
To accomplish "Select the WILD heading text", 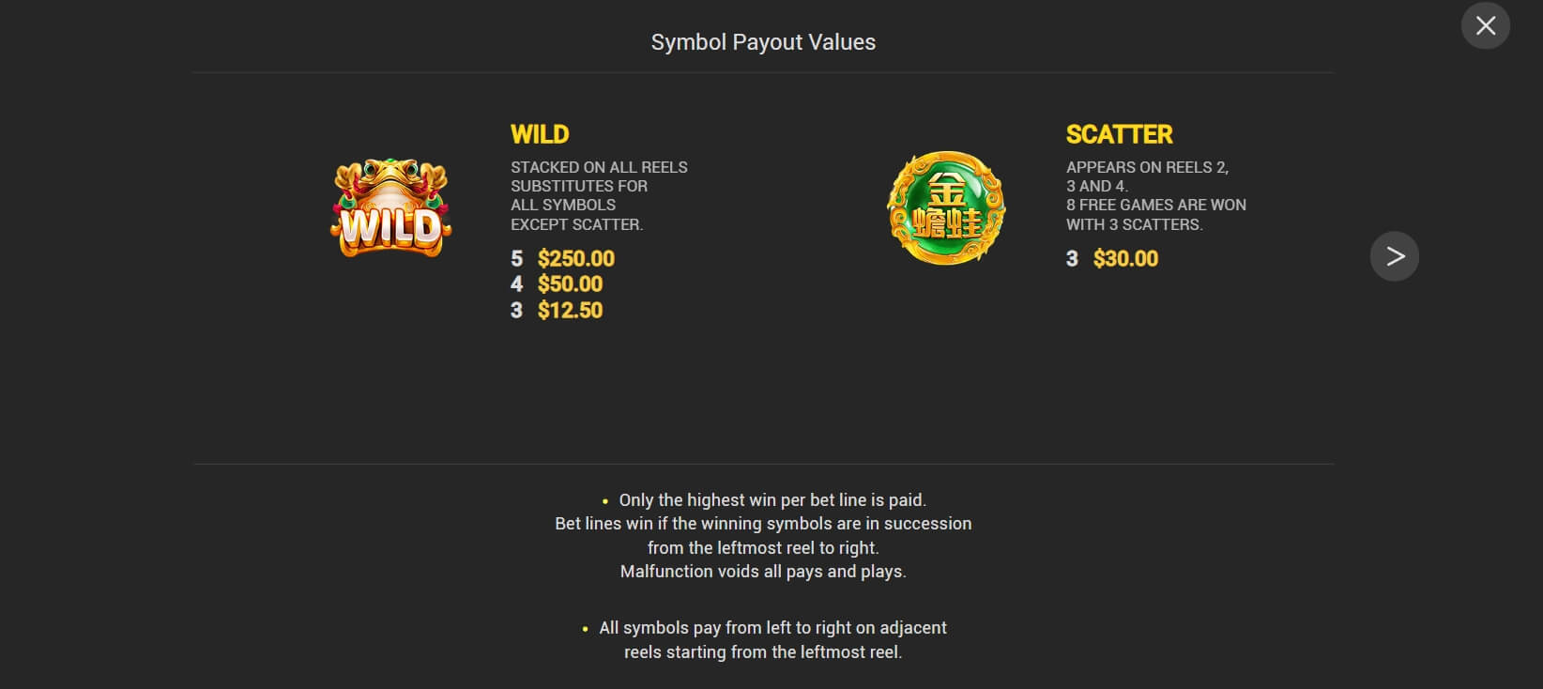I will [x=540, y=134].
